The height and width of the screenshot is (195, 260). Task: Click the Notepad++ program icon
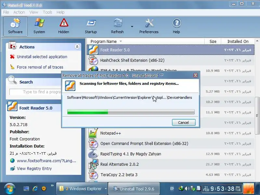(x=93, y=133)
